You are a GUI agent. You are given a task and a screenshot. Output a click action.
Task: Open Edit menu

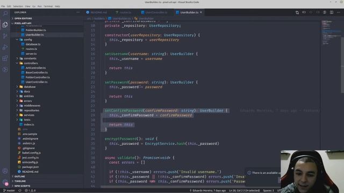(x=9, y=6)
